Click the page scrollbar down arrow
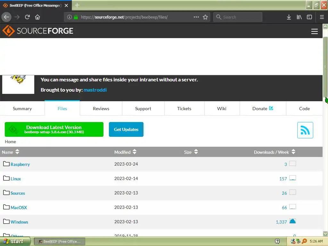 (x=325, y=234)
